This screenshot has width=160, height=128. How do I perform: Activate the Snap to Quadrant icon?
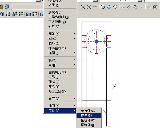point(109,7)
